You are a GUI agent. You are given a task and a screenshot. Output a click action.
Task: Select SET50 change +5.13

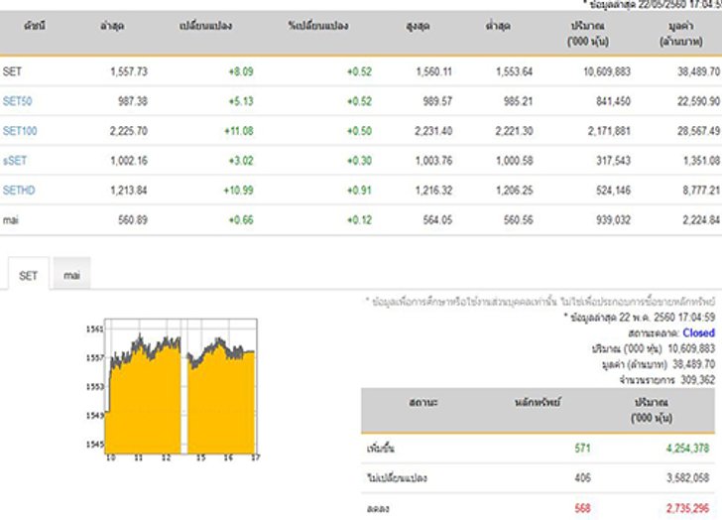pyautogui.click(x=241, y=101)
